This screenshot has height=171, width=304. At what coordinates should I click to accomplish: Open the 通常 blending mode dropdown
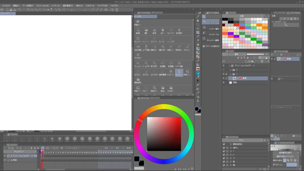pos(237,54)
